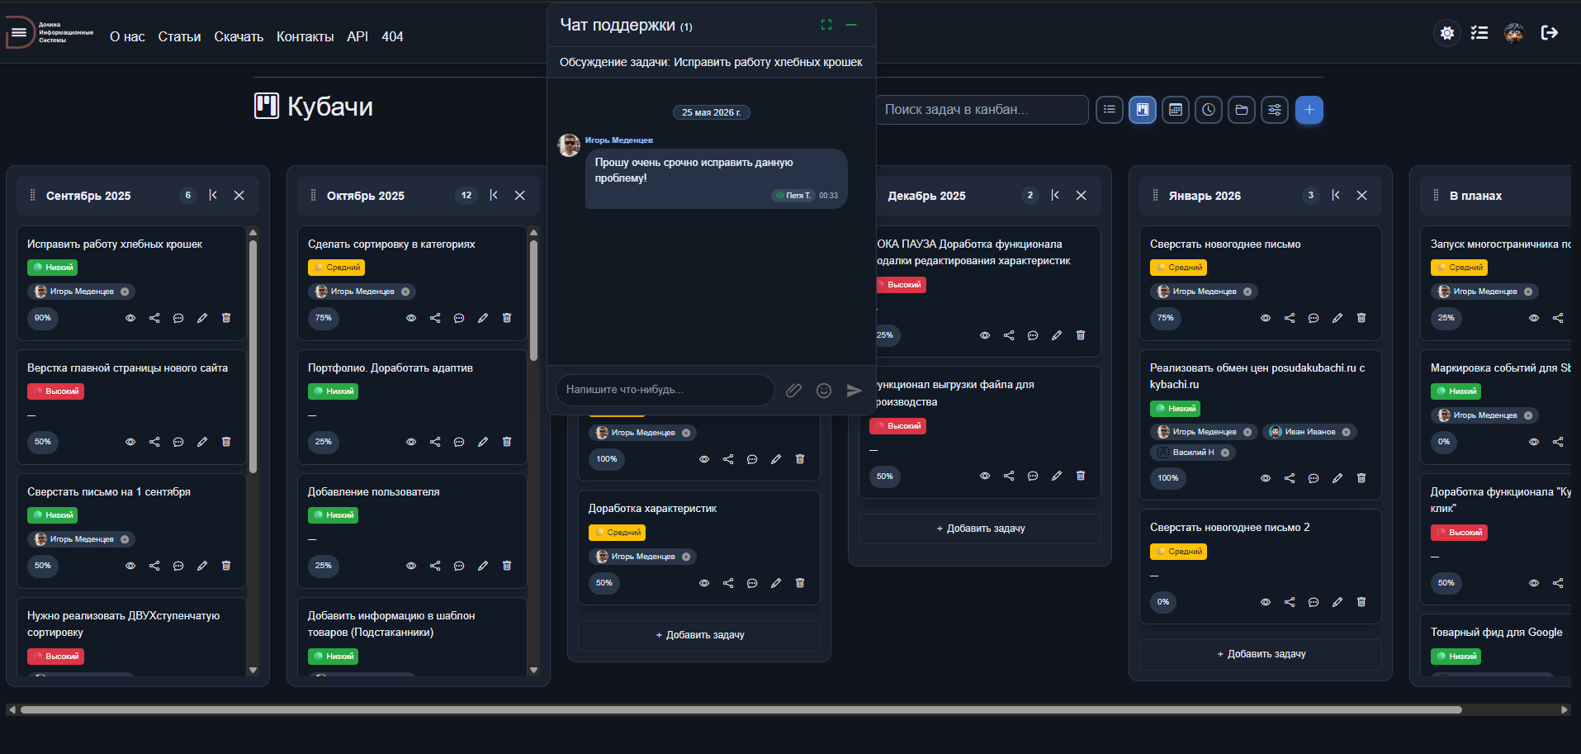Open the Контакты menu item
This screenshot has height=754, width=1581.
(305, 36)
